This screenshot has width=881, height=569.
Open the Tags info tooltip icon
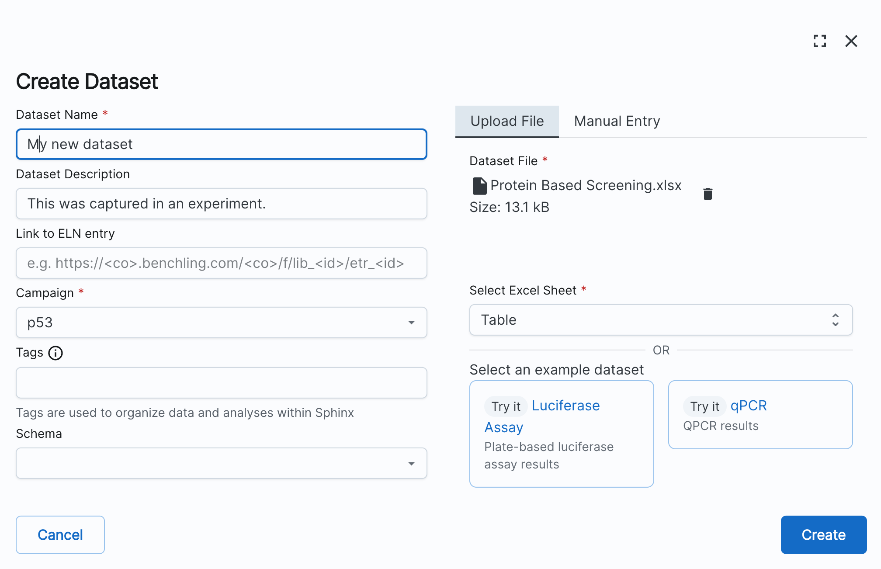tap(55, 353)
